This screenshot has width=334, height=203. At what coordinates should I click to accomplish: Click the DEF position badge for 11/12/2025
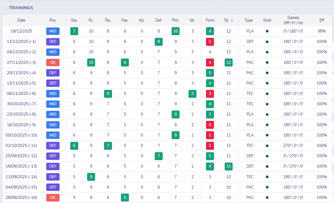(x=53, y=42)
